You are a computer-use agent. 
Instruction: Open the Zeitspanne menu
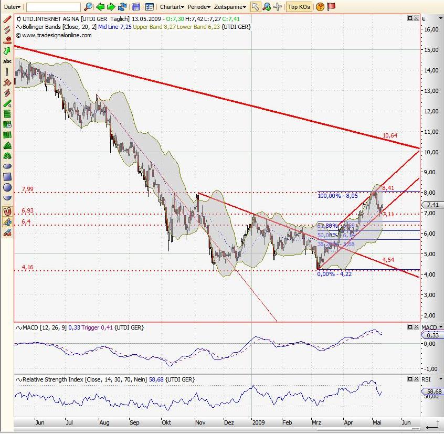click(230, 7)
